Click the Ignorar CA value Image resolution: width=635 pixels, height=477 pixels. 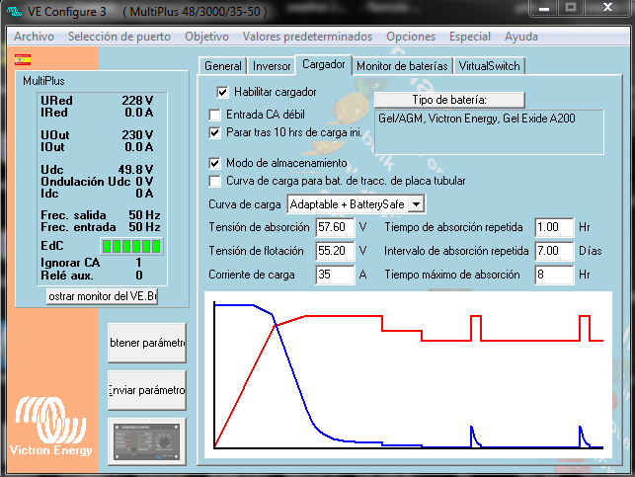click(138, 263)
